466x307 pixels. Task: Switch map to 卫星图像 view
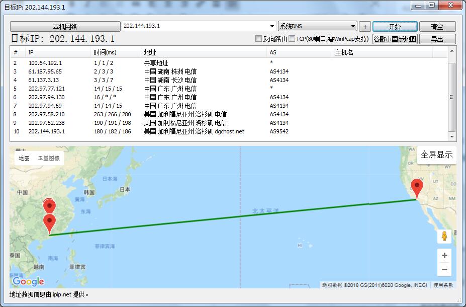click(49, 158)
